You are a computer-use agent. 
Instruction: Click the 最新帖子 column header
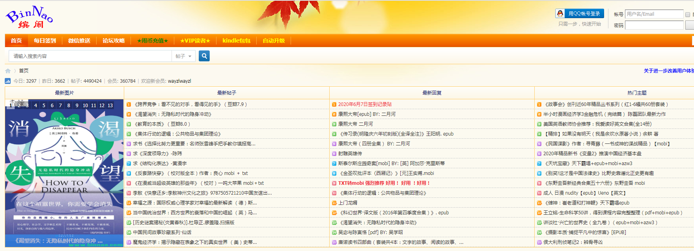(x=227, y=93)
